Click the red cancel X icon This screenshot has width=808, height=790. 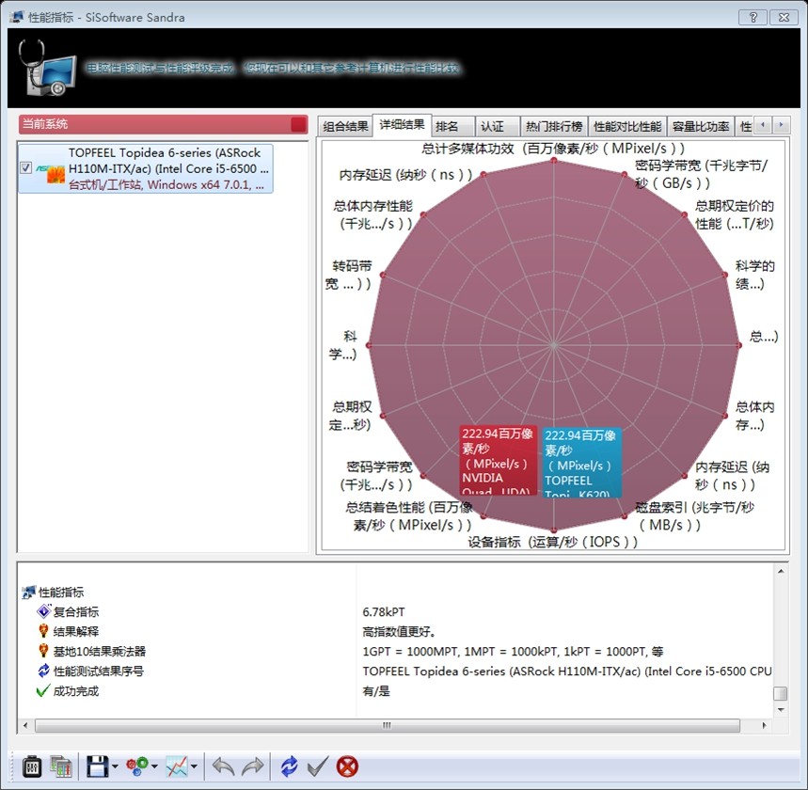click(x=347, y=766)
